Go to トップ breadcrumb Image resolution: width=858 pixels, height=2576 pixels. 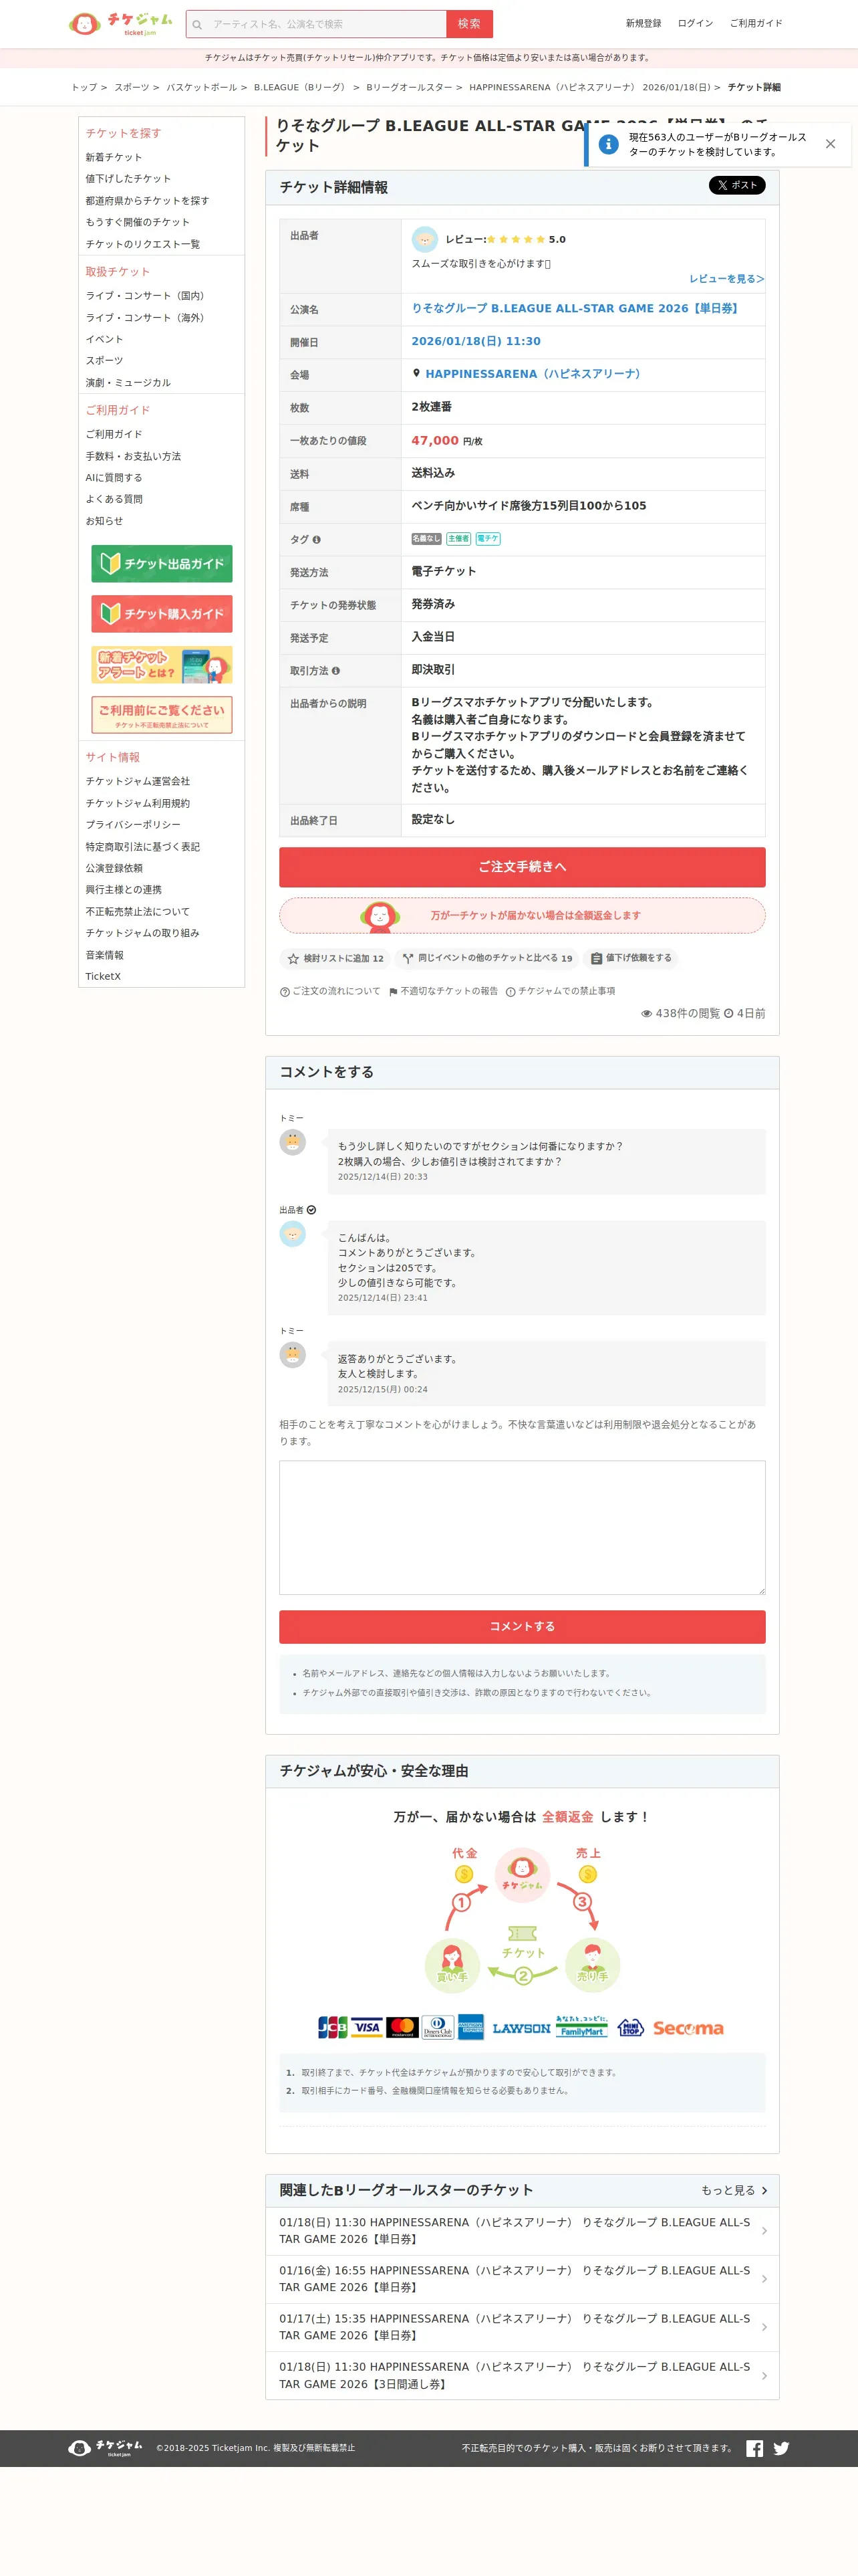click(x=84, y=87)
